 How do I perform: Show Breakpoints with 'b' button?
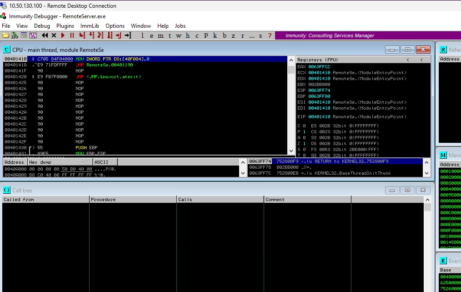pos(224,35)
